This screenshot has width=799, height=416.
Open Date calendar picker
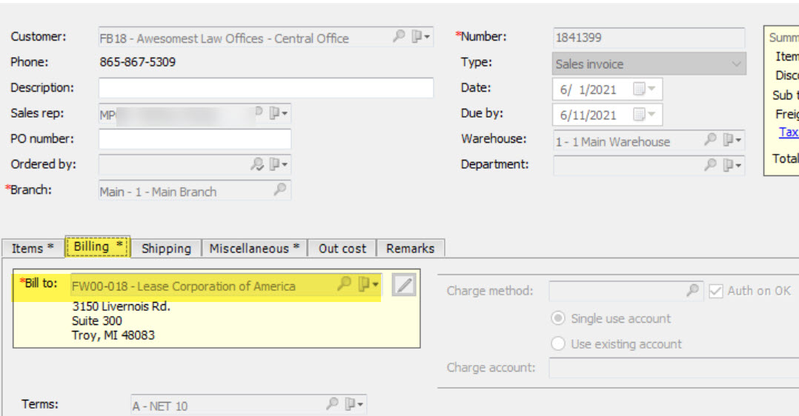(x=643, y=89)
